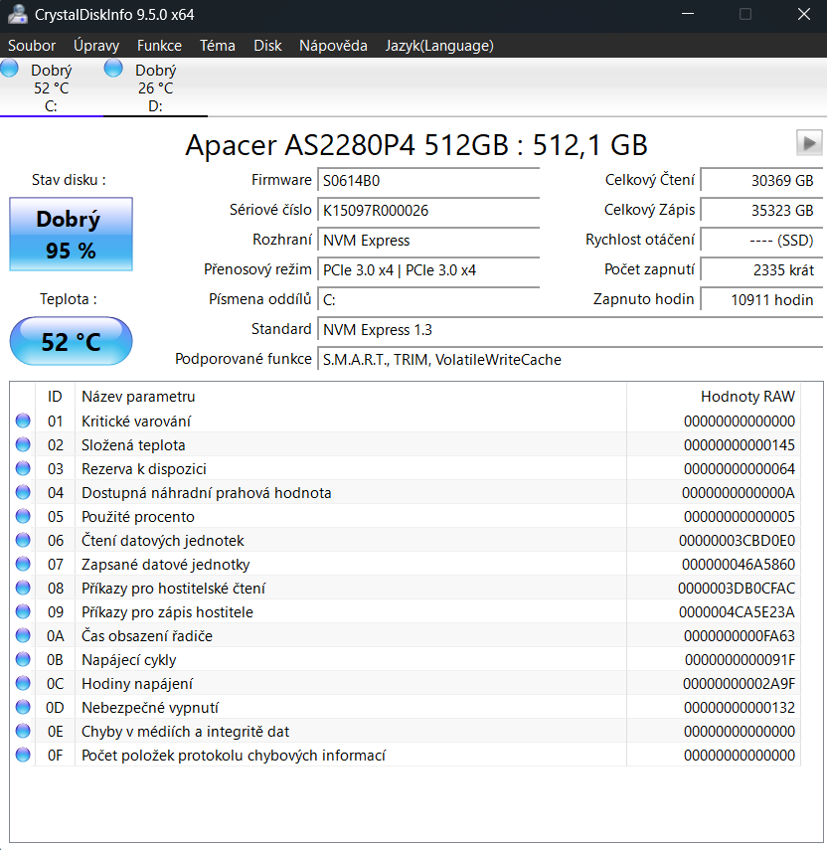Click the temperature circle icon above drive D:
This screenshot has width=827, height=850.
tap(112, 68)
